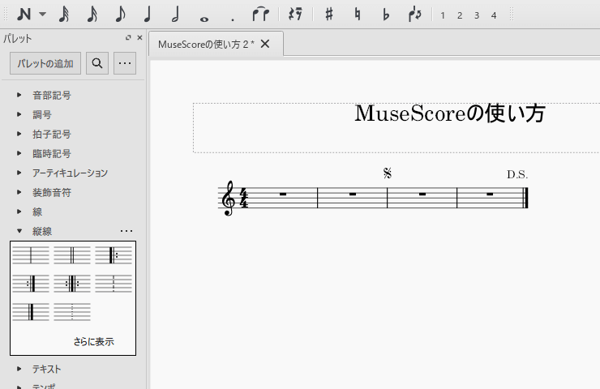
Task: Select final barline in palette
Action: pyautogui.click(x=31, y=312)
